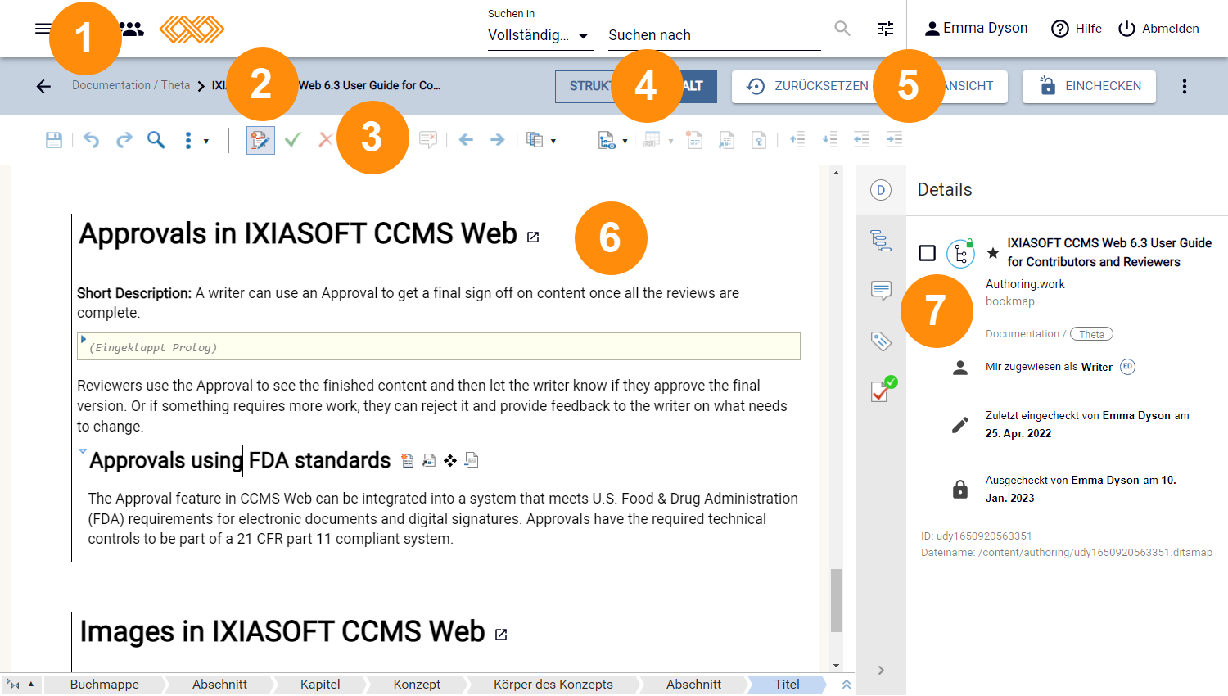Click the move handle icon beside FDA heading
The width and height of the screenshot is (1228, 696).
click(450, 461)
